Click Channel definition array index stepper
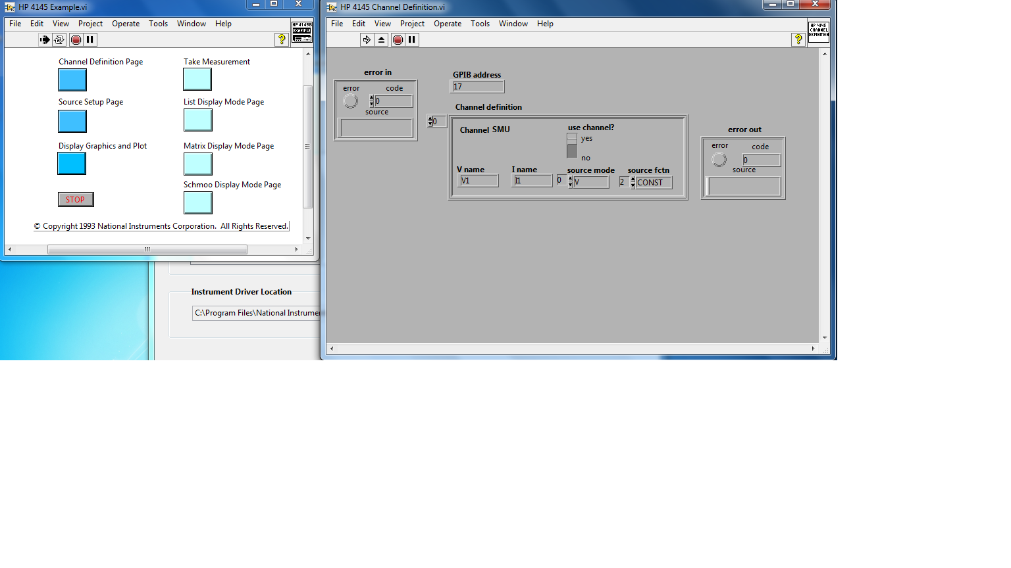Viewport: 1011px width, 568px height. [x=430, y=122]
